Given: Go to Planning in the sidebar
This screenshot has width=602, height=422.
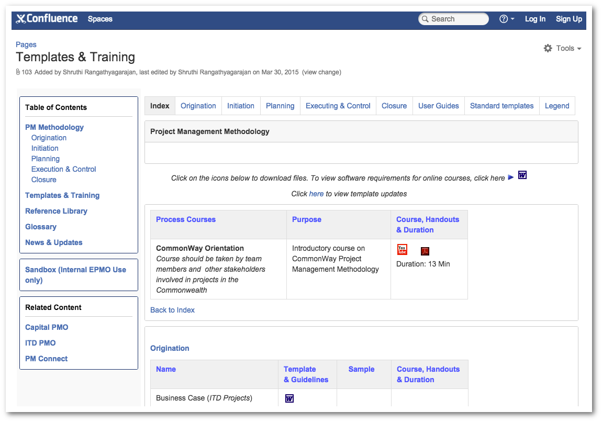Looking at the screenshot, I should tap(46, 159).
